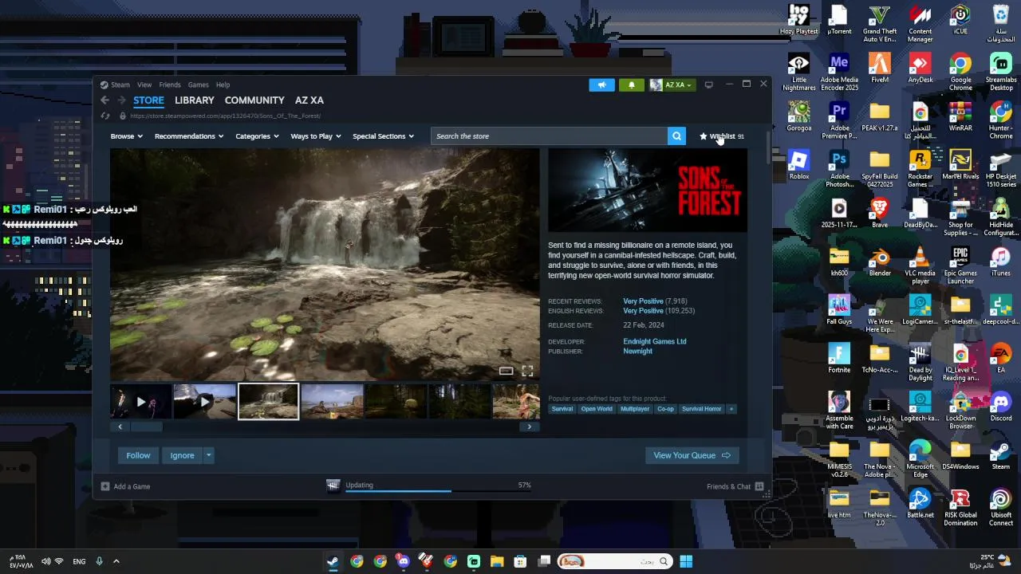Open Discord desktop shortcut
This screenshot has height=574, width=1021.
(1000, 407)
